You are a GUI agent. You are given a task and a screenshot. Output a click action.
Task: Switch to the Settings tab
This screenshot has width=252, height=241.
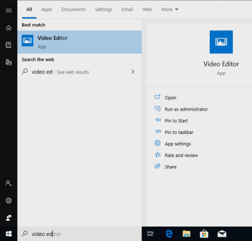coord(104,9)
